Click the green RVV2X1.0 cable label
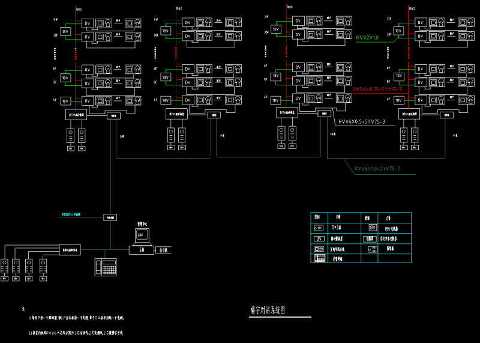Viewport: 480px width, 343px height. [368, 37]
